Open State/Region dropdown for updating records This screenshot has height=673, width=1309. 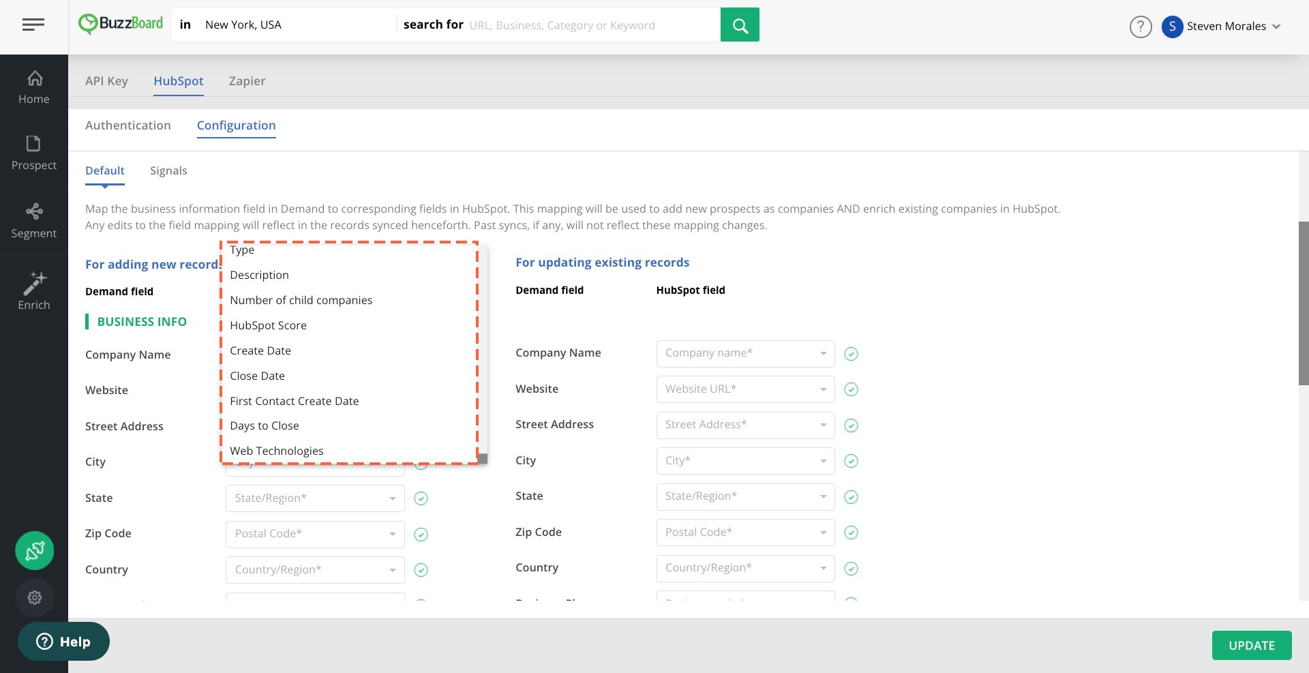[x=745, y=496]
